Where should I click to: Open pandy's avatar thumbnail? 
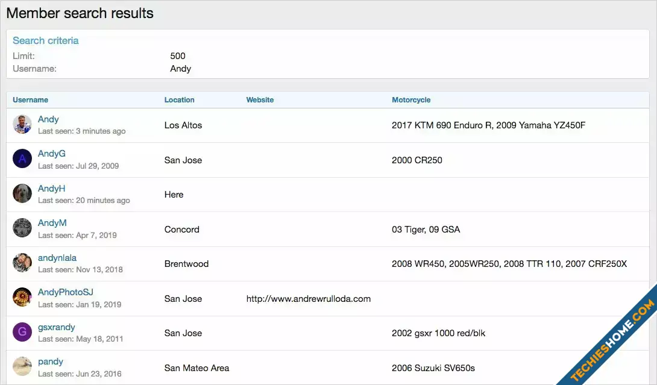click(x=22, y=366)
